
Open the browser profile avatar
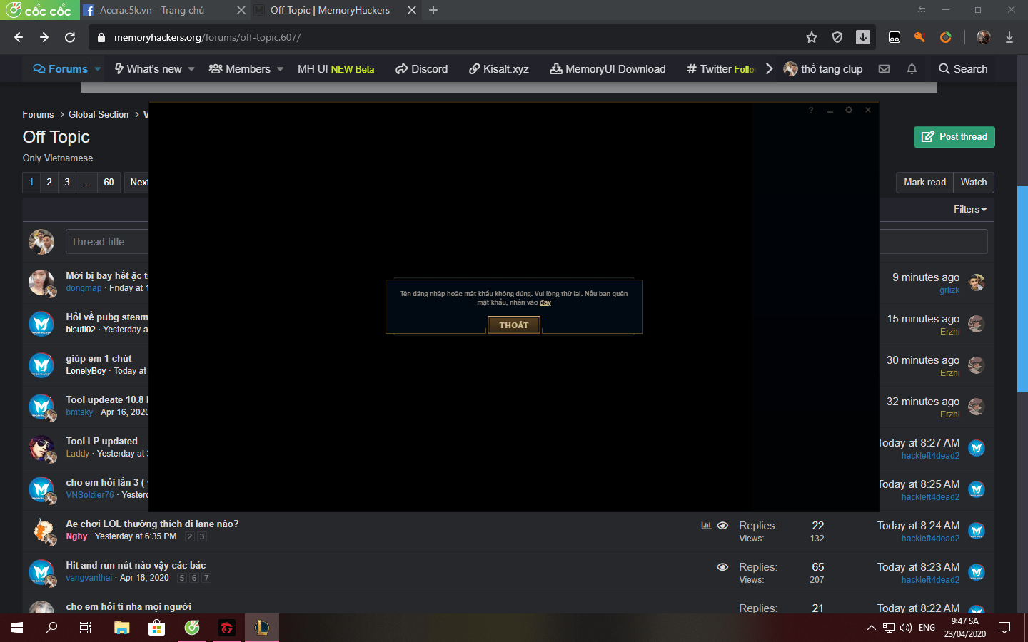tap(984, 37)
